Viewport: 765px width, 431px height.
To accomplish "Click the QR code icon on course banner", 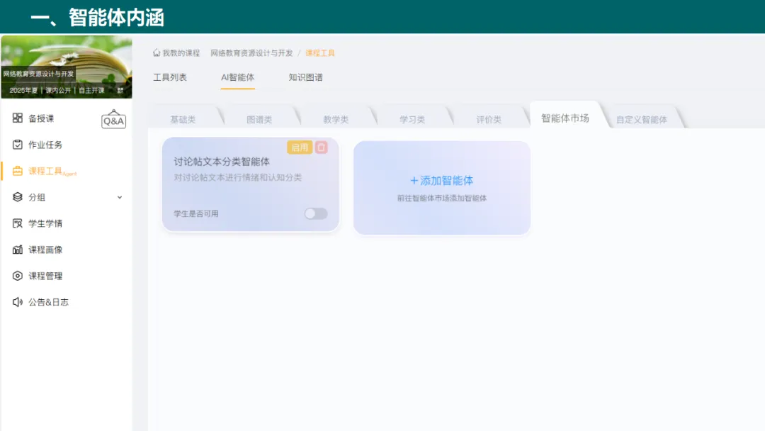I will (x=120, y=90).
